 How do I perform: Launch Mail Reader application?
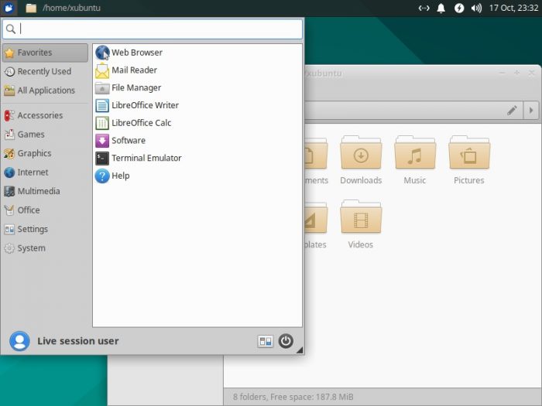pyautogui.click(x=134, y=70)
